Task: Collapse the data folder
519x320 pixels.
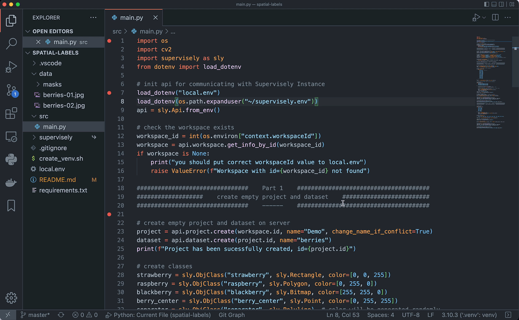Action: pos(64,74)
